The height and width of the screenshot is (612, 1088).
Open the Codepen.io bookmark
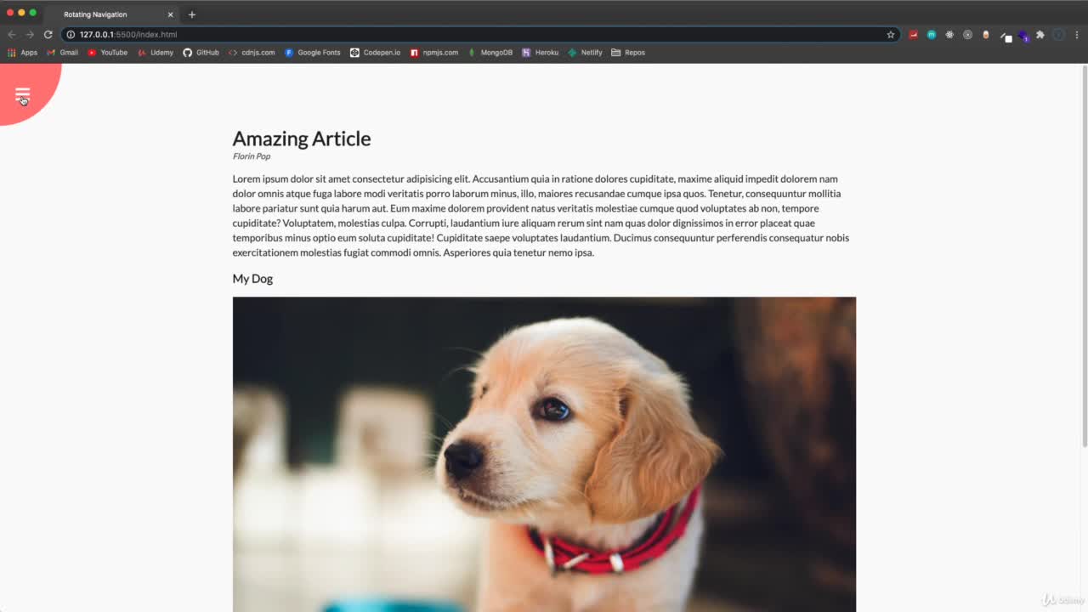375,53
